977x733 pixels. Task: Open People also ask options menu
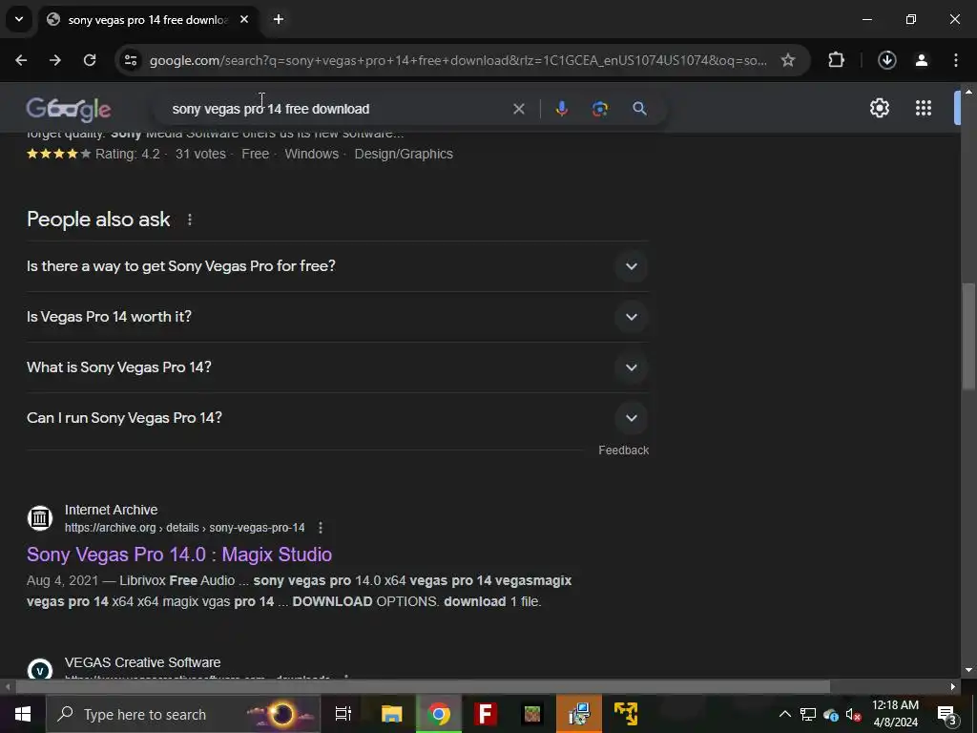pos(190,220)
